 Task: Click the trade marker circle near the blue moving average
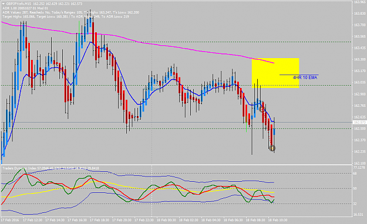pos(262,109)
